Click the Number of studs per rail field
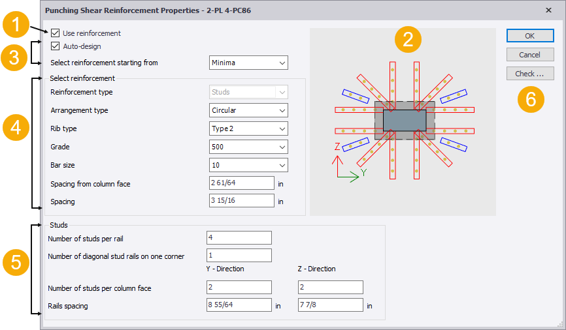566x330 pixels. tap(239, 237)
